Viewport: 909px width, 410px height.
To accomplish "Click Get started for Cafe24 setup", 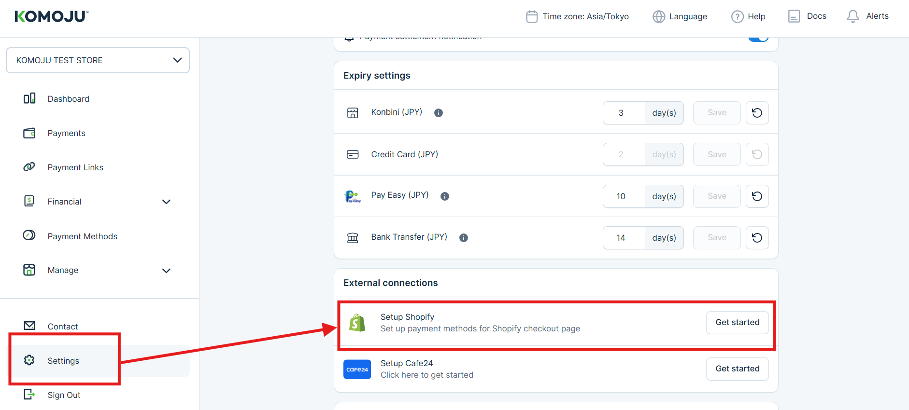I will tap(737, 369).
